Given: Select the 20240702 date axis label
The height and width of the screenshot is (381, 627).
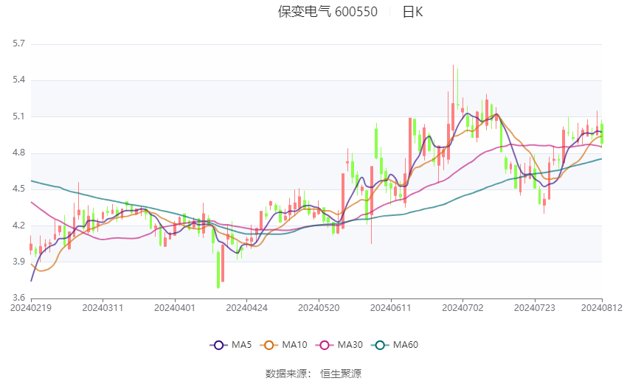Looking at the screenshot, I should click(463, 308).
